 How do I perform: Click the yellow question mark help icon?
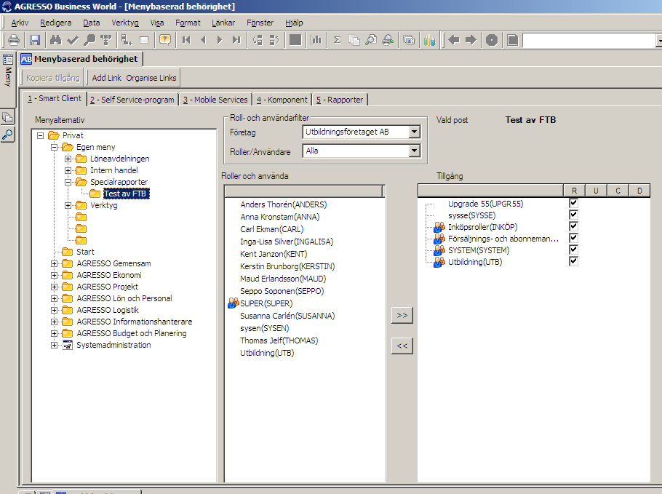click(x=165, y=40)
